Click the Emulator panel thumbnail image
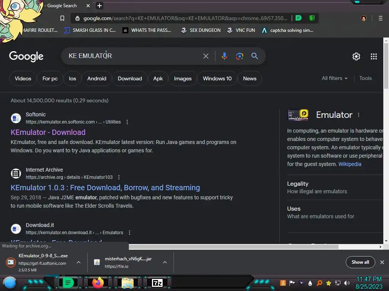Screen dimensions: 389x291 (298, 115)
